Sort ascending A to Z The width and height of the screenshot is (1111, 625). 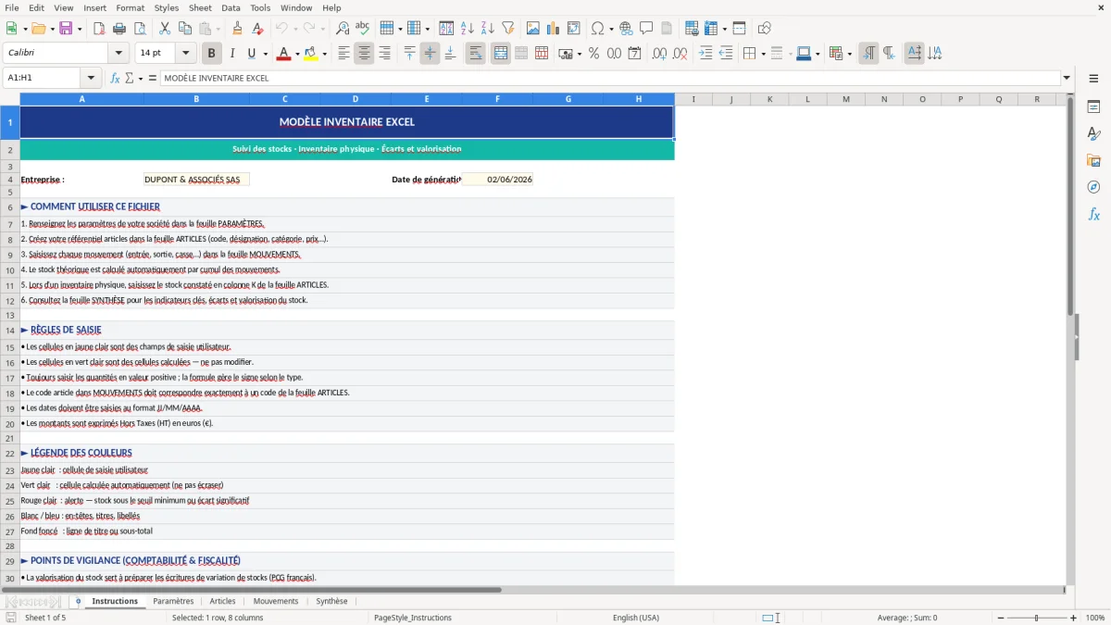(x=468, y=29)
